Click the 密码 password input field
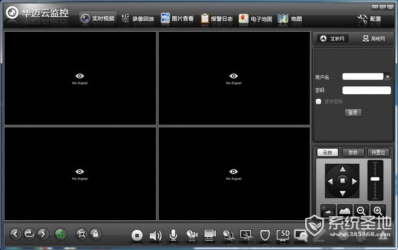Screen dimensions: 398x250 pos(367,90)
